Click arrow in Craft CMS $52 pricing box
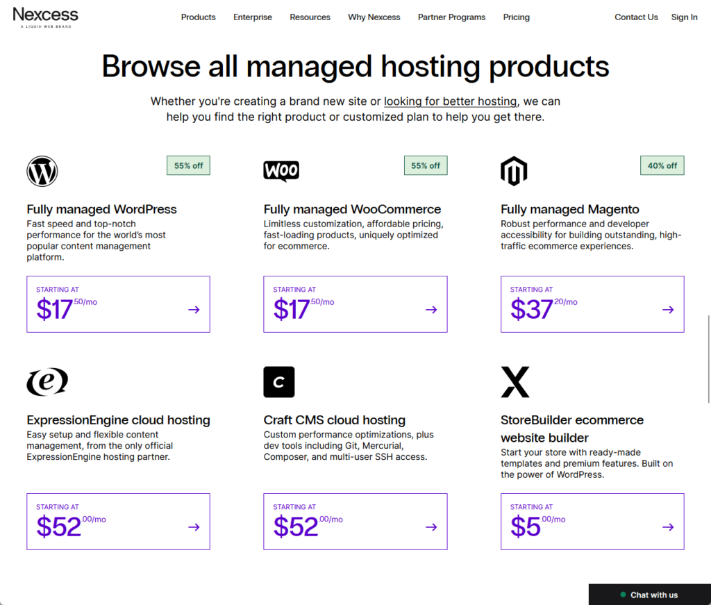This screenshot has width=711, height=605. click(x=431, y=527)
